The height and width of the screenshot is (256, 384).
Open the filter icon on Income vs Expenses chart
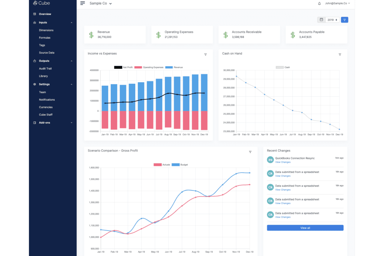tap(205, 54)
